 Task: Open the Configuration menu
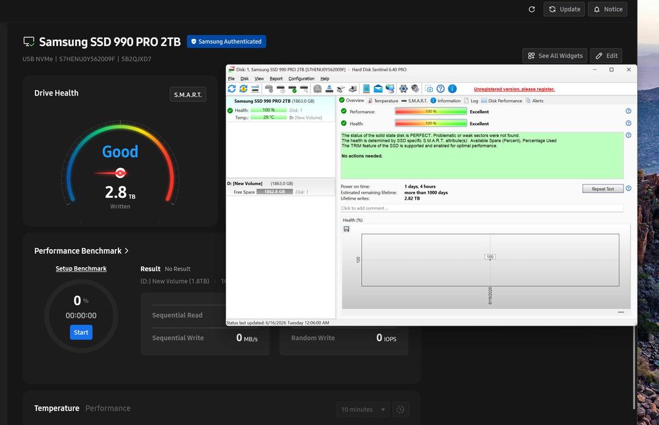(301, 78)
